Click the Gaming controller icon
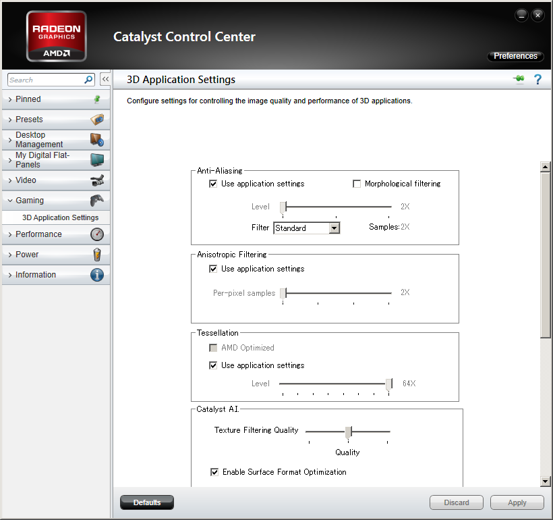 point(97,201)
